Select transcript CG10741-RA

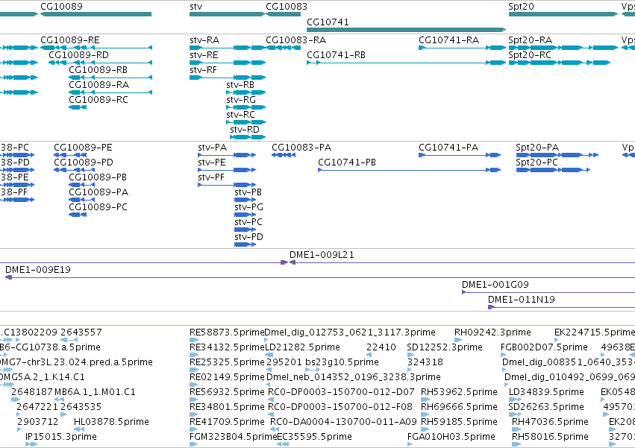pos(462,48)
